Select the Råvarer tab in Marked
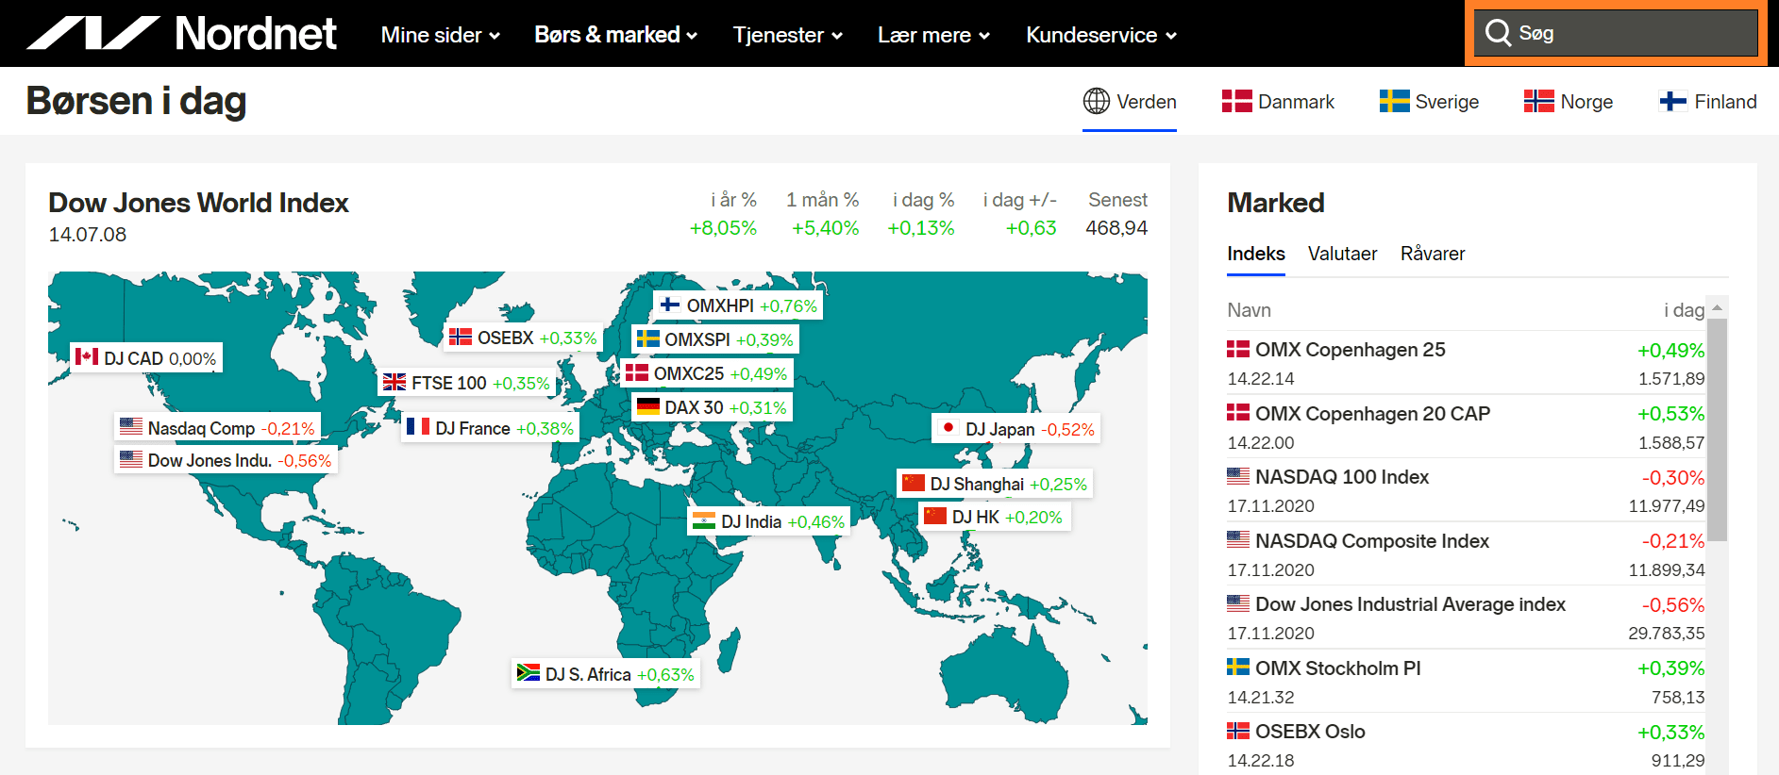The height and width of the screenshot is (775, 1779). (x=1433, y=254)
